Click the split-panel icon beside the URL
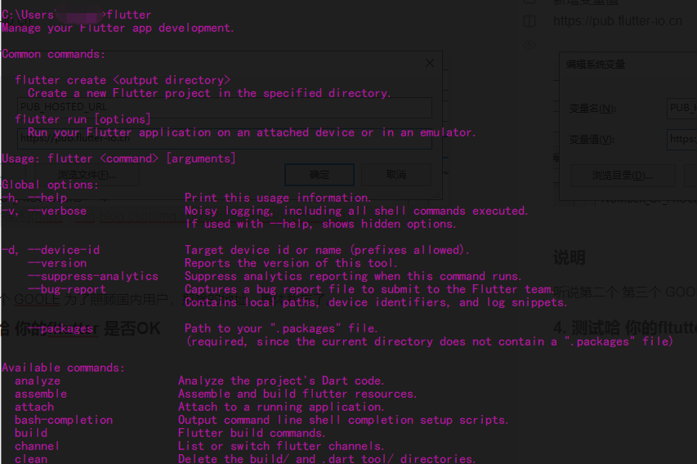Viewport: 697px width, 464px height. tap(529, 21)
